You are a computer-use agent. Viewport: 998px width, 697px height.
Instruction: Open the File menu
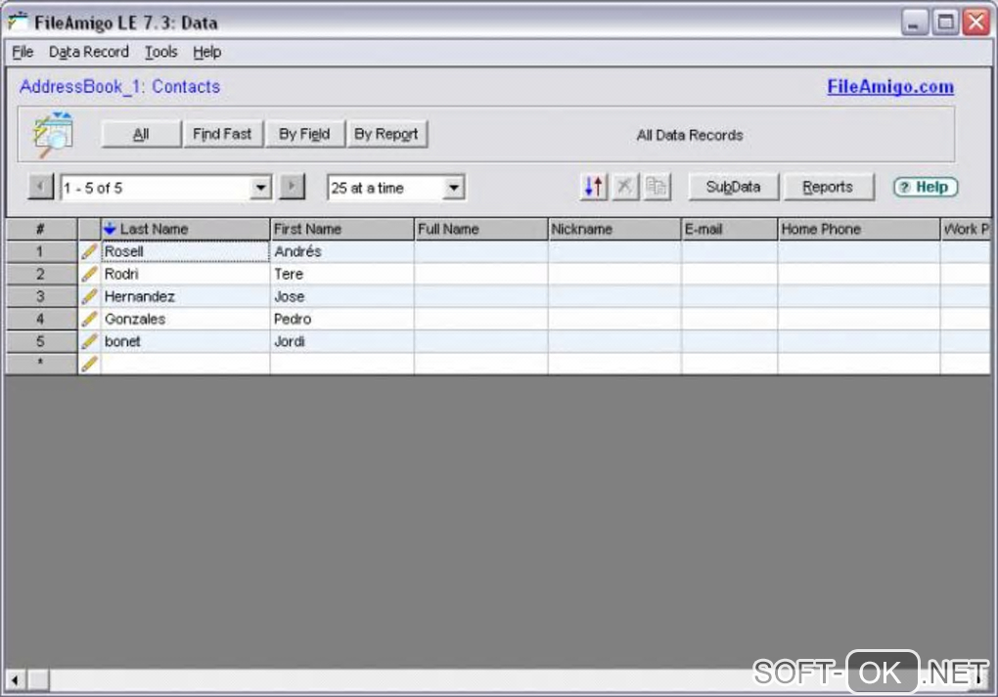[x=23, y=52]
